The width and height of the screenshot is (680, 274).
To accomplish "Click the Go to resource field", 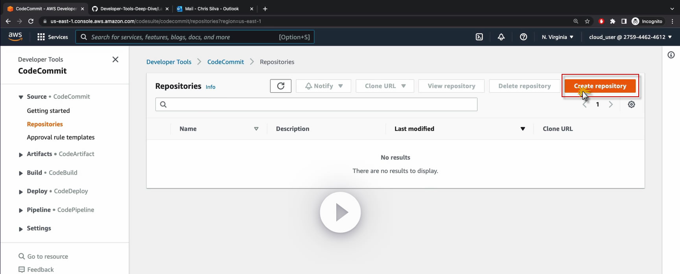I will tap(43, 256).
